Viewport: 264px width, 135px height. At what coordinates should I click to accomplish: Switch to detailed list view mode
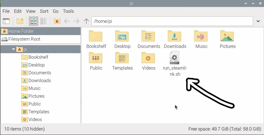[43, 21]
